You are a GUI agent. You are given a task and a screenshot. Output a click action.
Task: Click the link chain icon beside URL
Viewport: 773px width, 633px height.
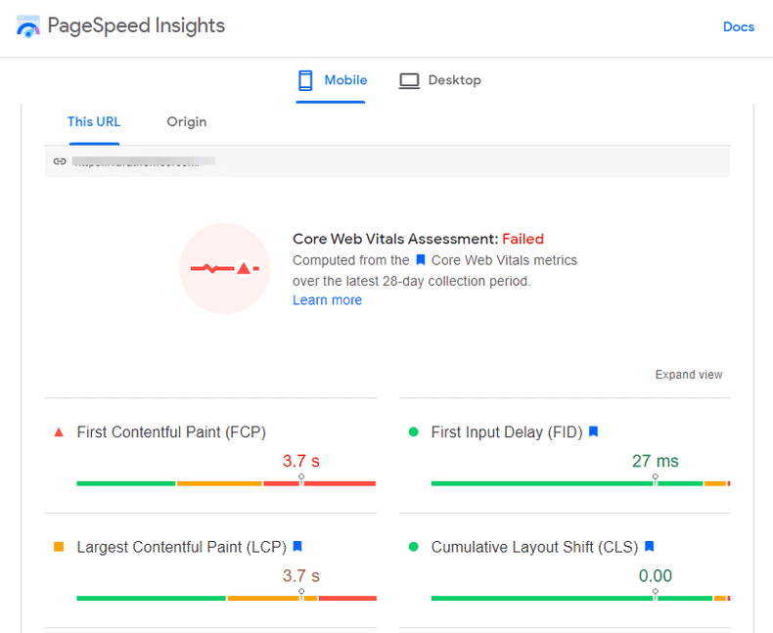[x=60, y=161]
